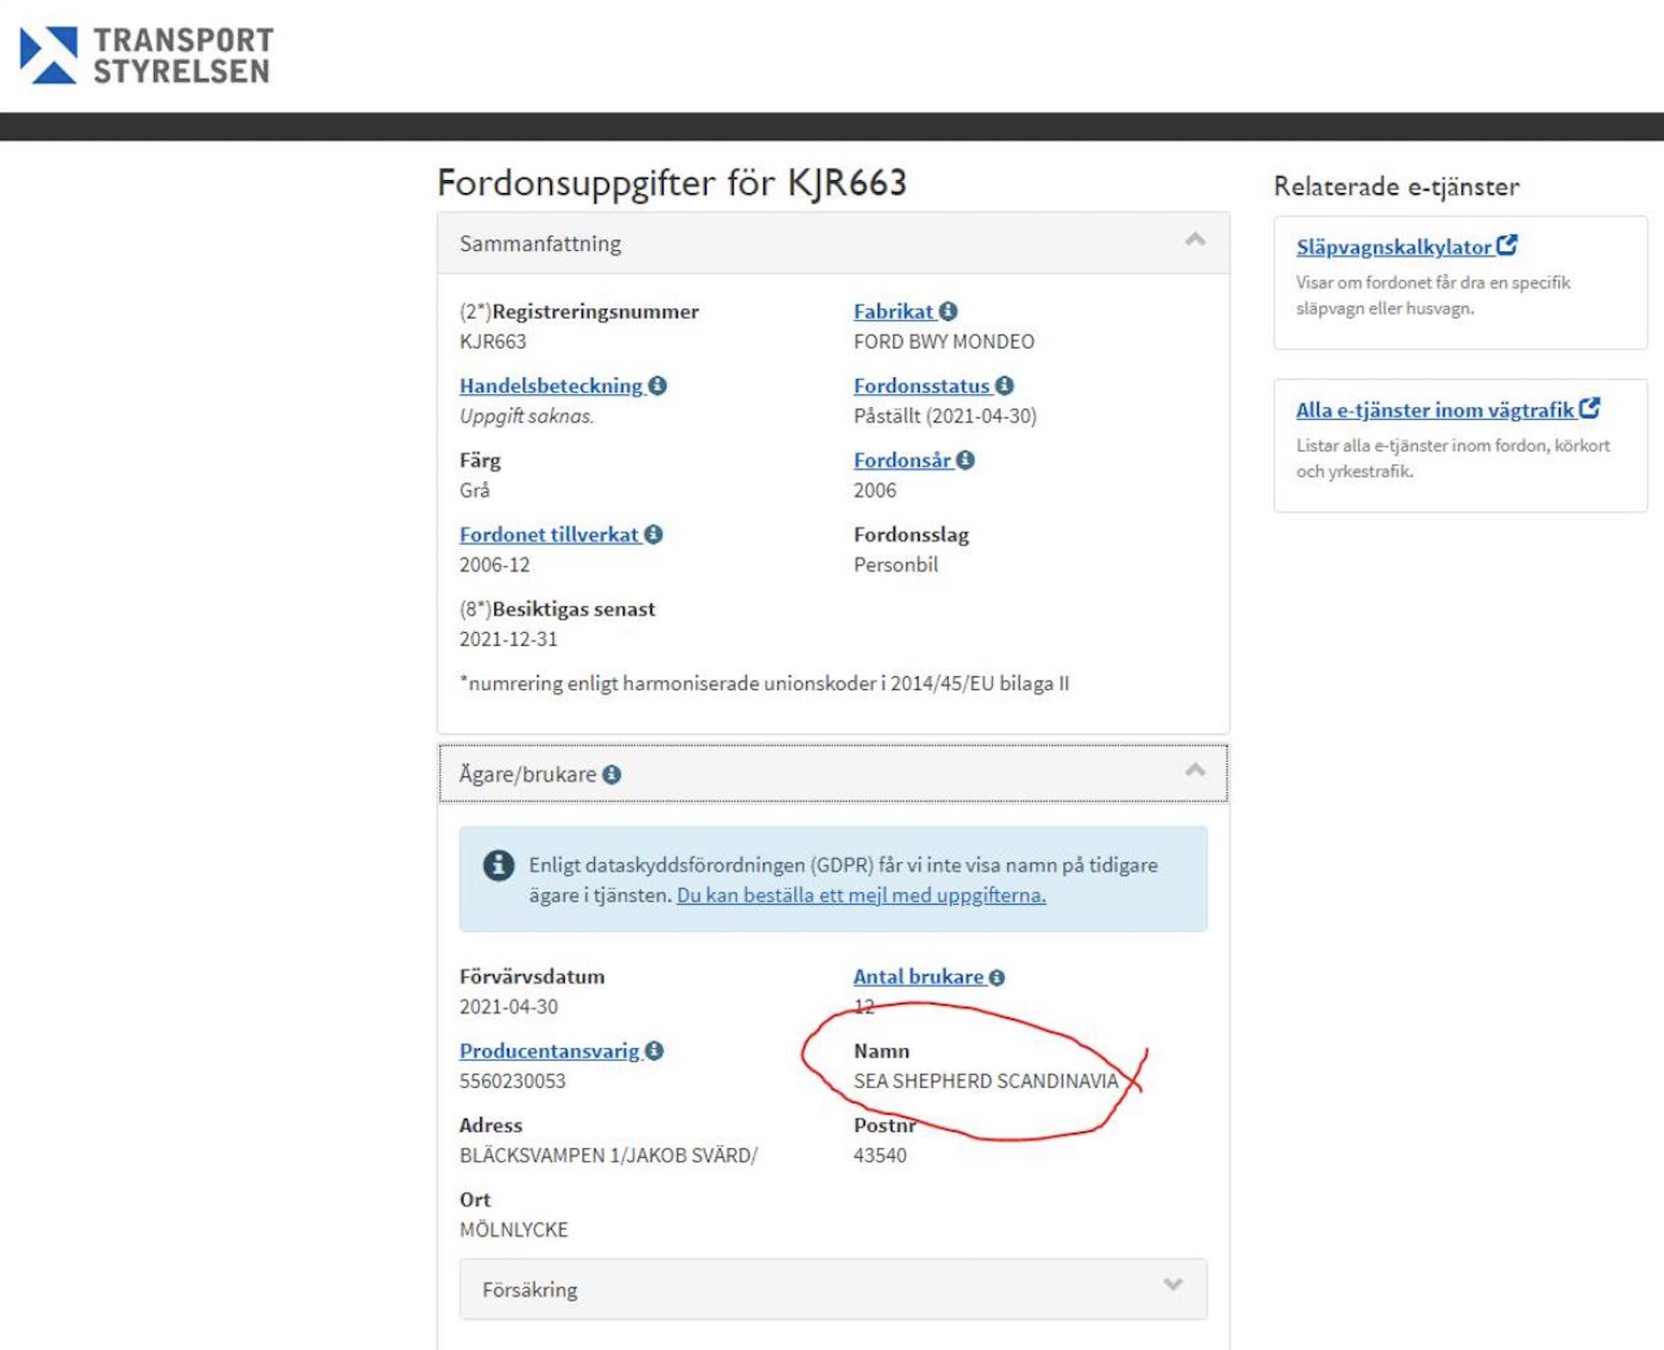Click info icon next to Producentansvarig

(x=654, y=1051)
